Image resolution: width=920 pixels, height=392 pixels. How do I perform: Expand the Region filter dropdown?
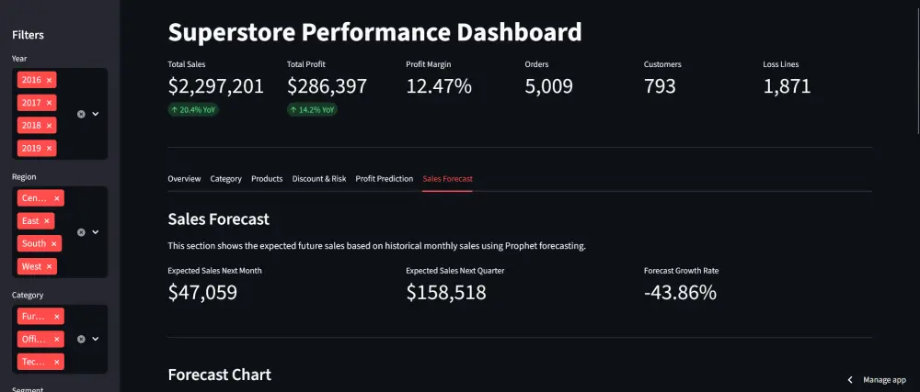(96, 232)
